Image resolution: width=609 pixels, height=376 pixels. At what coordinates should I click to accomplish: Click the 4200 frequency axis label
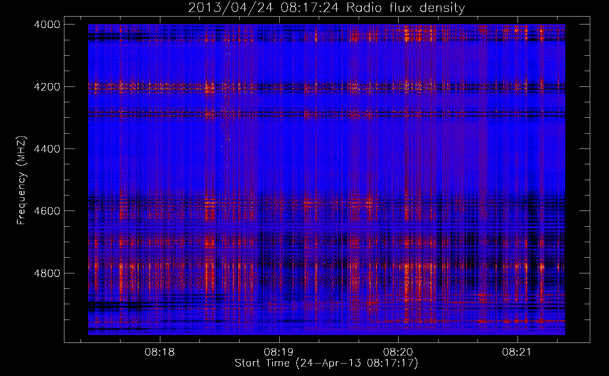(x=47, y=87)
